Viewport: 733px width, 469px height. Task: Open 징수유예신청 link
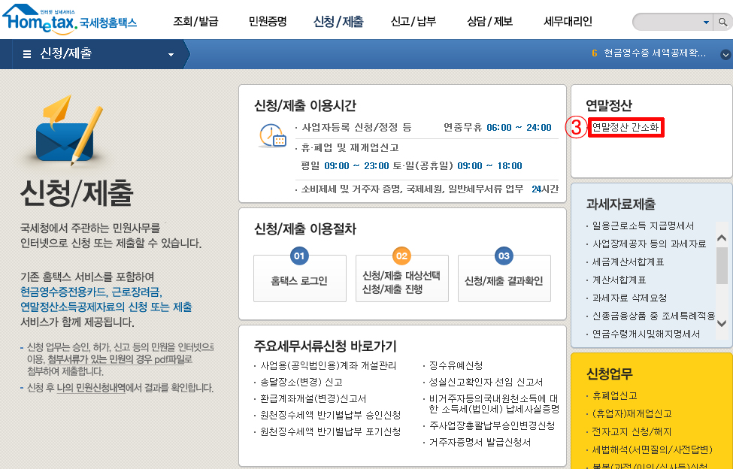456,365
